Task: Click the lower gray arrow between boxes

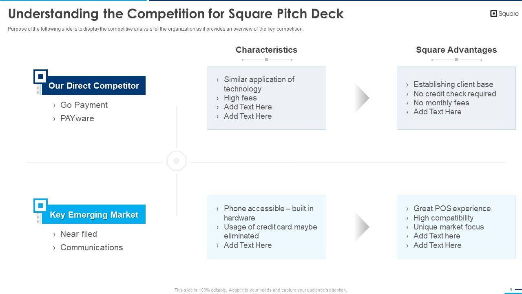Action: click(361, 227)
